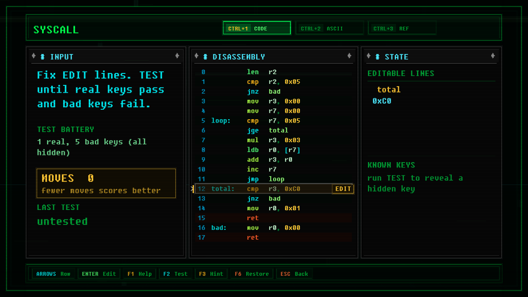Select line 9 'add r3, r0'
This screenshot has width=528, height=297.
coord(273,160)
